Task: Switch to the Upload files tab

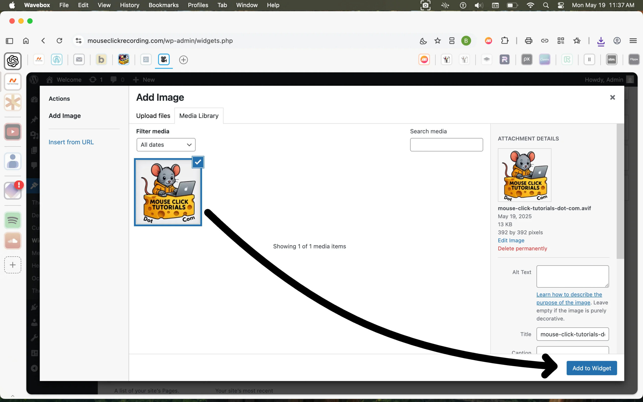Action: pyautogui.click(x=153, y=116)
